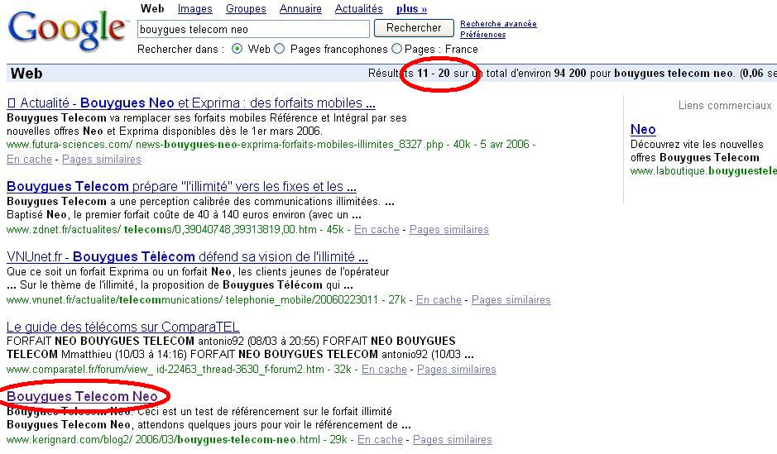This screenshot has height=454, width=777.
Task: Open Recherche avancée link
Action: pyautogui.click(x=498, y=24)
